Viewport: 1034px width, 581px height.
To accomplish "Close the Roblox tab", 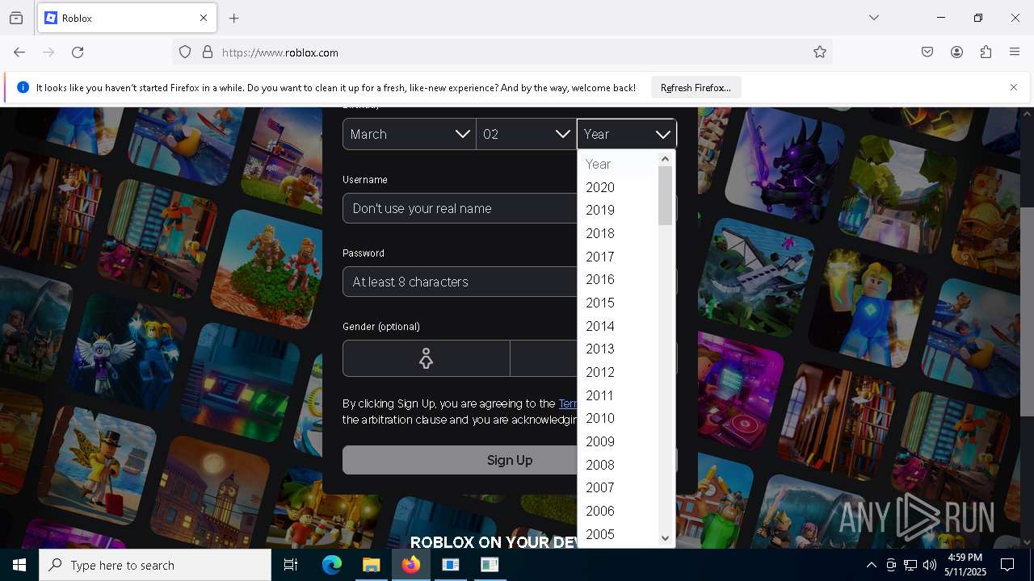I will pos(204,18).
